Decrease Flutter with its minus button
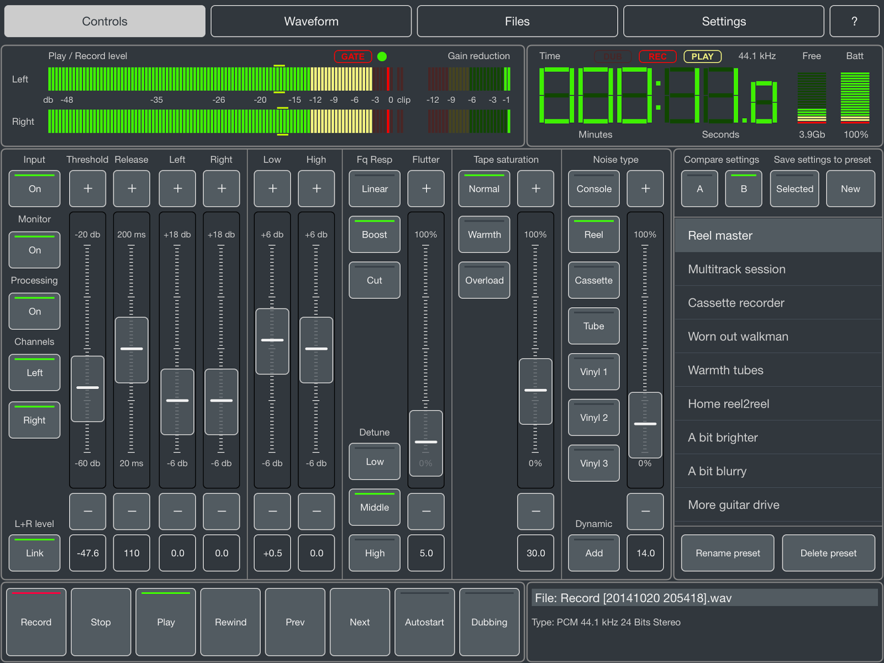The height and width of the screenshot is (663, 884). coord(426,511)
